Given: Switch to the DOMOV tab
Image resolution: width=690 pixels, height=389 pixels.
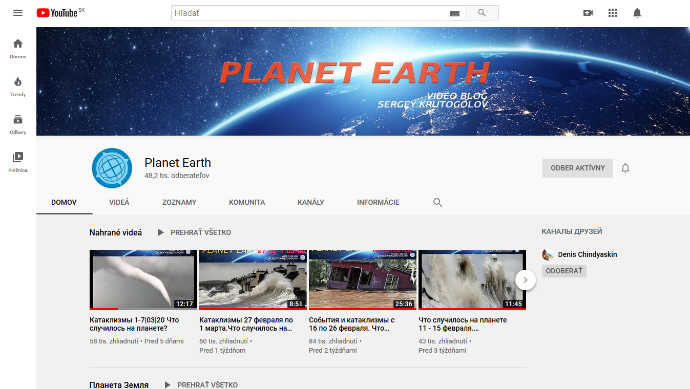Looking at the screenshot, I should point(64,202).
